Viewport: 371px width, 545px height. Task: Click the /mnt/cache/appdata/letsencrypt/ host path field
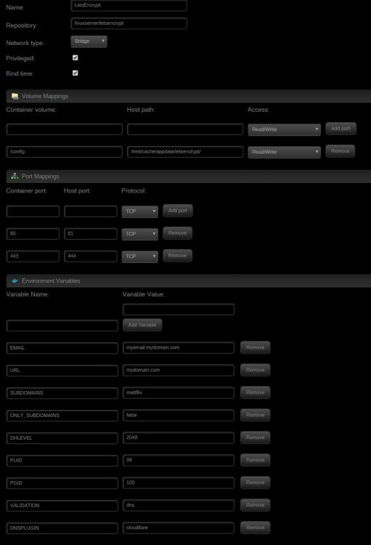tap(185, 152)
